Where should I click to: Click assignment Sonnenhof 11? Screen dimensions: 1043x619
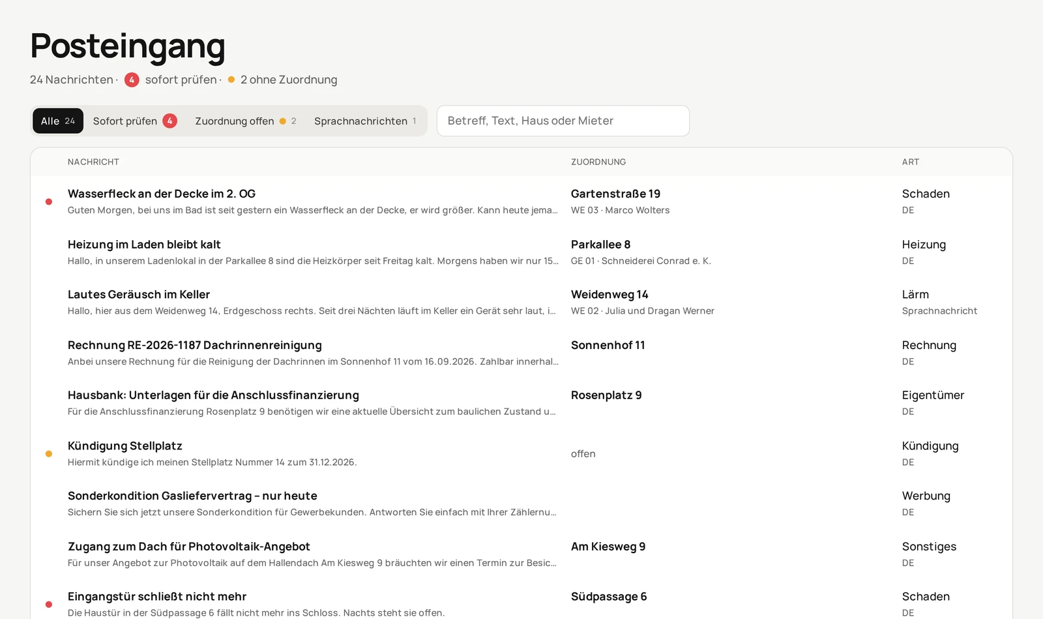(x=608, y=345)
